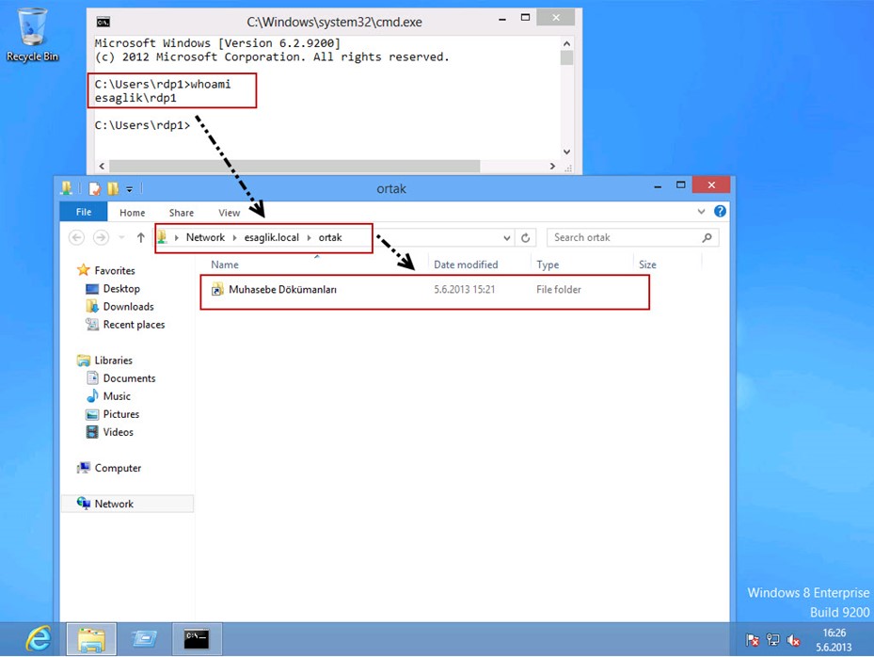This screenshot has height=657, width=874.
Task: Open the address bar history dropdown
Action: click(507, 238)
